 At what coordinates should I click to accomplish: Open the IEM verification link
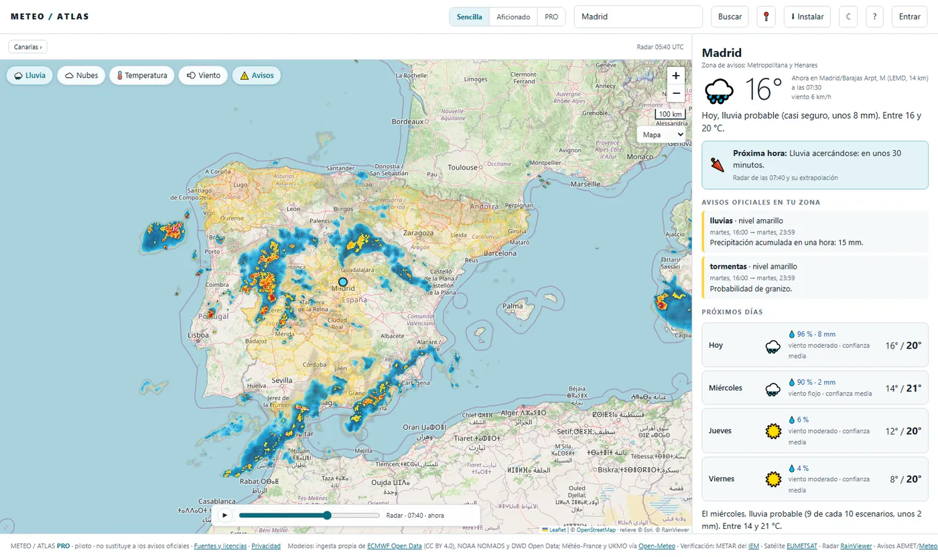[754, 546]
